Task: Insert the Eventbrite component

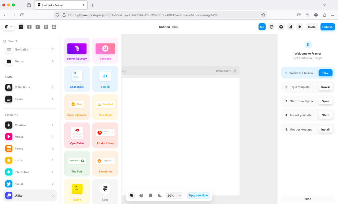Action: pyautogui.click(x=105, y=163)
